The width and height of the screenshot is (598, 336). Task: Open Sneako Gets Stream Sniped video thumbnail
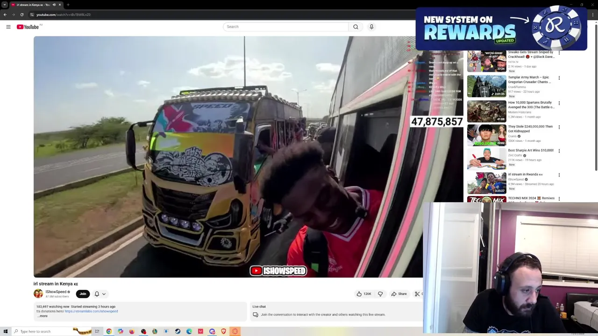tap(486, 61)
